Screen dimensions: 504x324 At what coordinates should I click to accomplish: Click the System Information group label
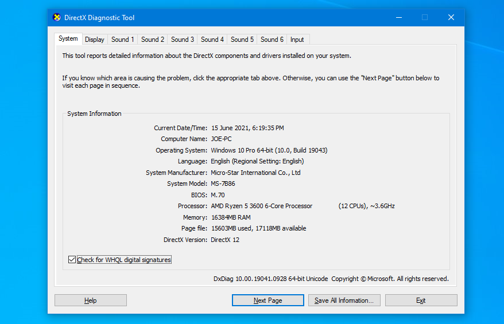[x=94, y=114]
